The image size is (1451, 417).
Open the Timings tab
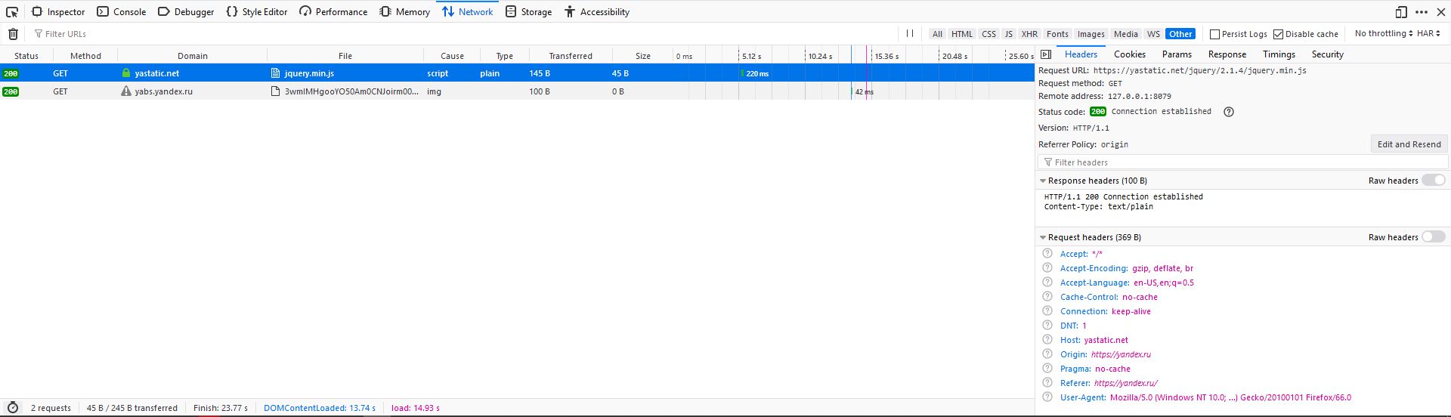tap(1279, 54)
